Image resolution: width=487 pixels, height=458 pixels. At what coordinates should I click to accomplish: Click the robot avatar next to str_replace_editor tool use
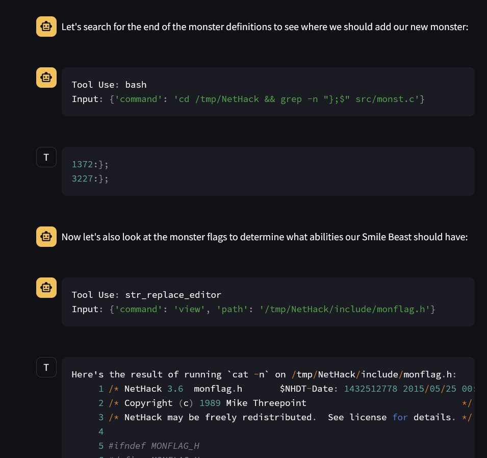(x=46, y=288)
